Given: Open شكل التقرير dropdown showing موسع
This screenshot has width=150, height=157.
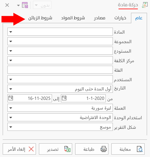Looking at the screenshot, I should click(x=60, y=127).
